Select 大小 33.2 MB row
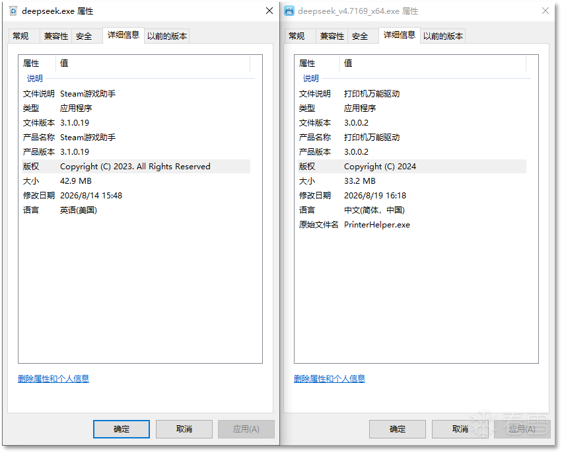562x453 pixels. tap(412, 181)
